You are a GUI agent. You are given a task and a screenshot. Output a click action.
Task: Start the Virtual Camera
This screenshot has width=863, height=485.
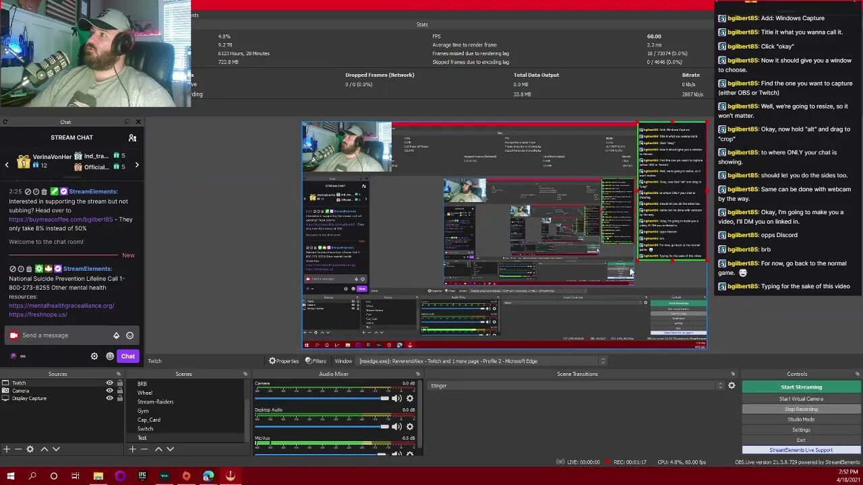click(801, 399)
